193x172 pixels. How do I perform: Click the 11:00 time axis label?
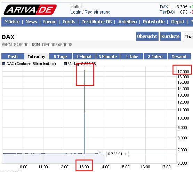coord(43,167)
